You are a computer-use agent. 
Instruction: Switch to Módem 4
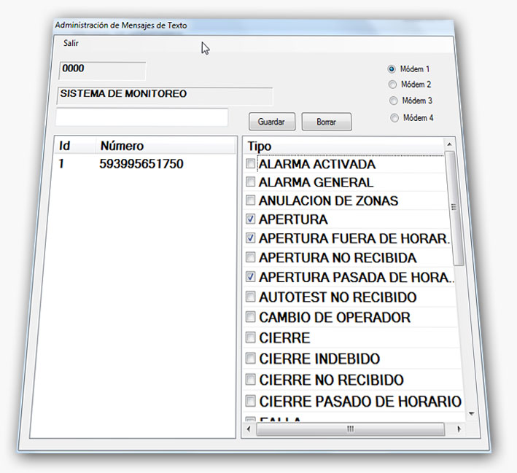coord(394,118)
